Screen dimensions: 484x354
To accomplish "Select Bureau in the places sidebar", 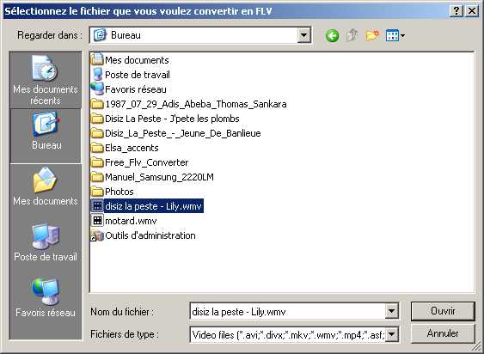I will pos(46,136).
